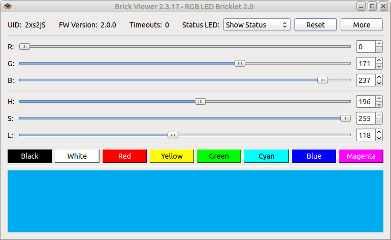Pick the Yellow color preset

click(x=172, y=156)
